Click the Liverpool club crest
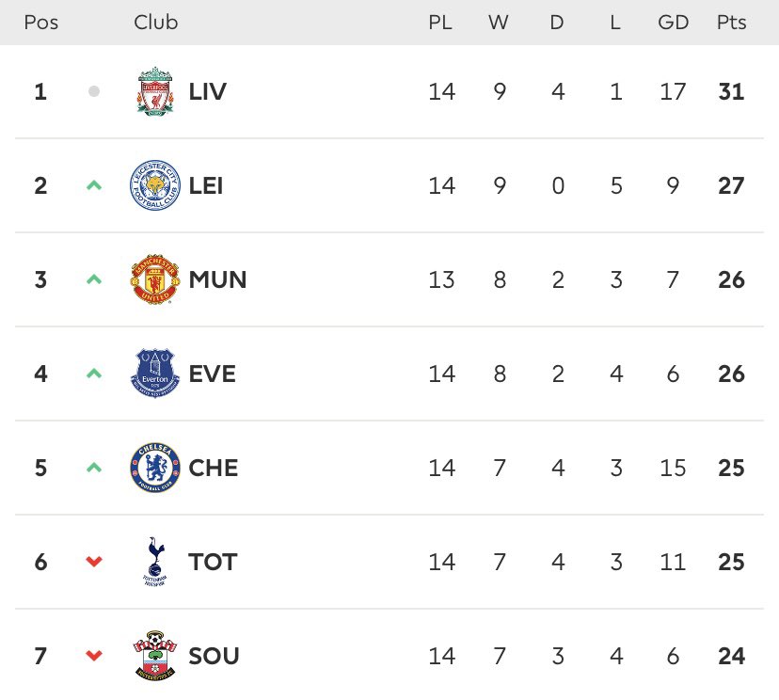The width and height of the screenshot is (779, 700). (x=155, y=91)
